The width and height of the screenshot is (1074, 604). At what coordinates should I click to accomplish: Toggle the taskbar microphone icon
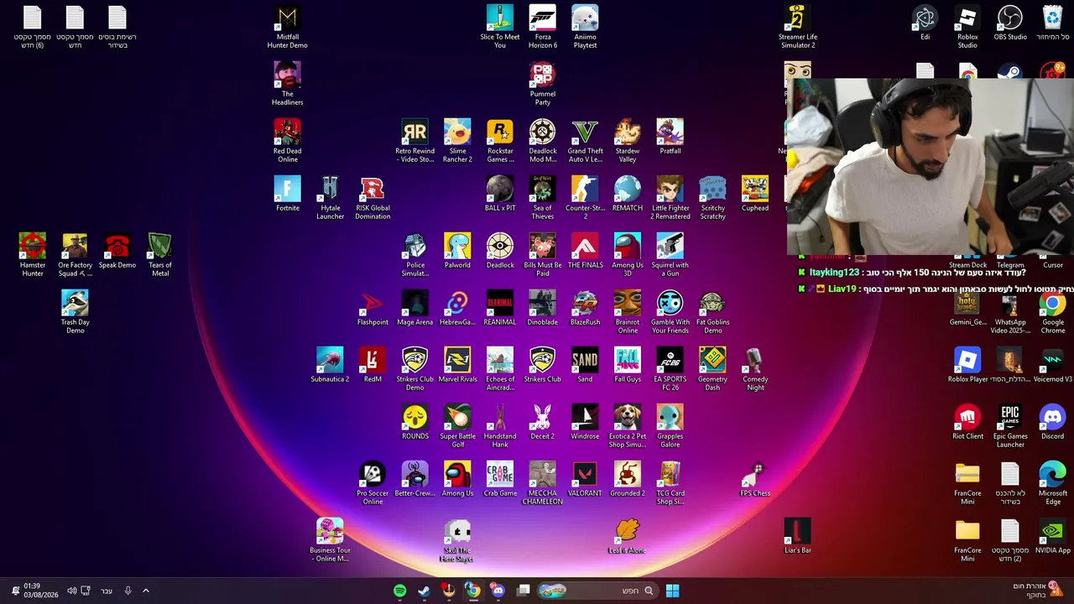tap(128, 591)
